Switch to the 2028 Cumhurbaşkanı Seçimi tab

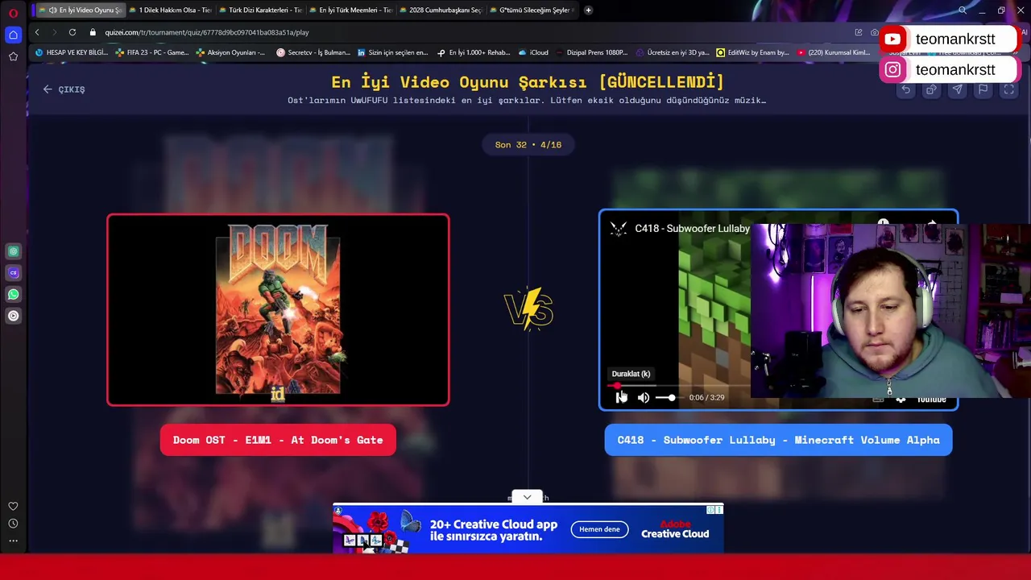(x=441, y=10)
